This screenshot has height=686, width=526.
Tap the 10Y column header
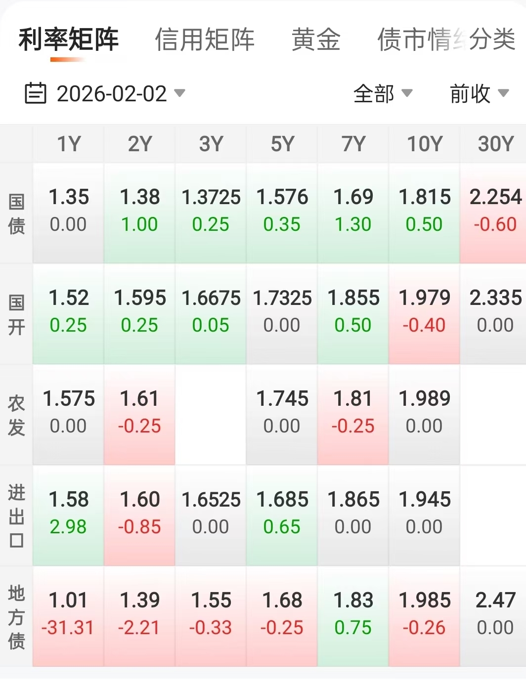(424, 144)
